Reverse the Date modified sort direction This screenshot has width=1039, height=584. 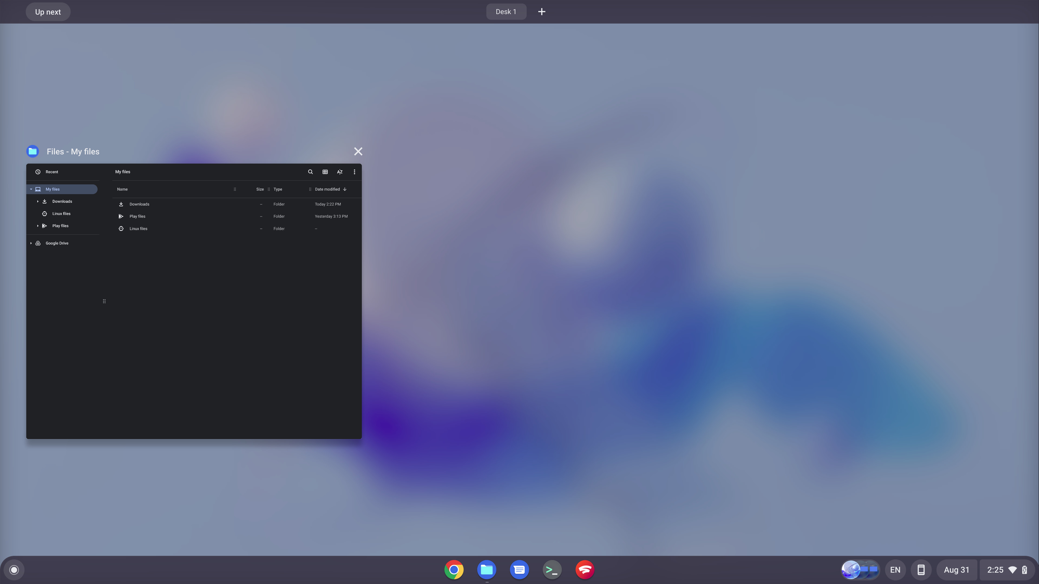coord(345,189)
